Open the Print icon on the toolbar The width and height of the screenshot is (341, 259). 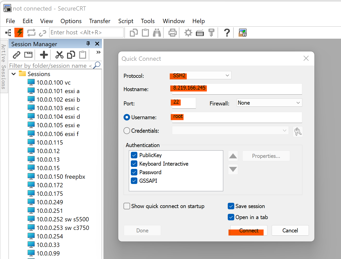tap(172, 32)
